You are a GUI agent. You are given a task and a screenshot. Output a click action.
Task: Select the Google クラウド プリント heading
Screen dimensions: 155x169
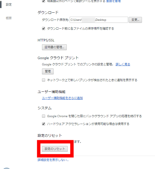pos(58,58)
